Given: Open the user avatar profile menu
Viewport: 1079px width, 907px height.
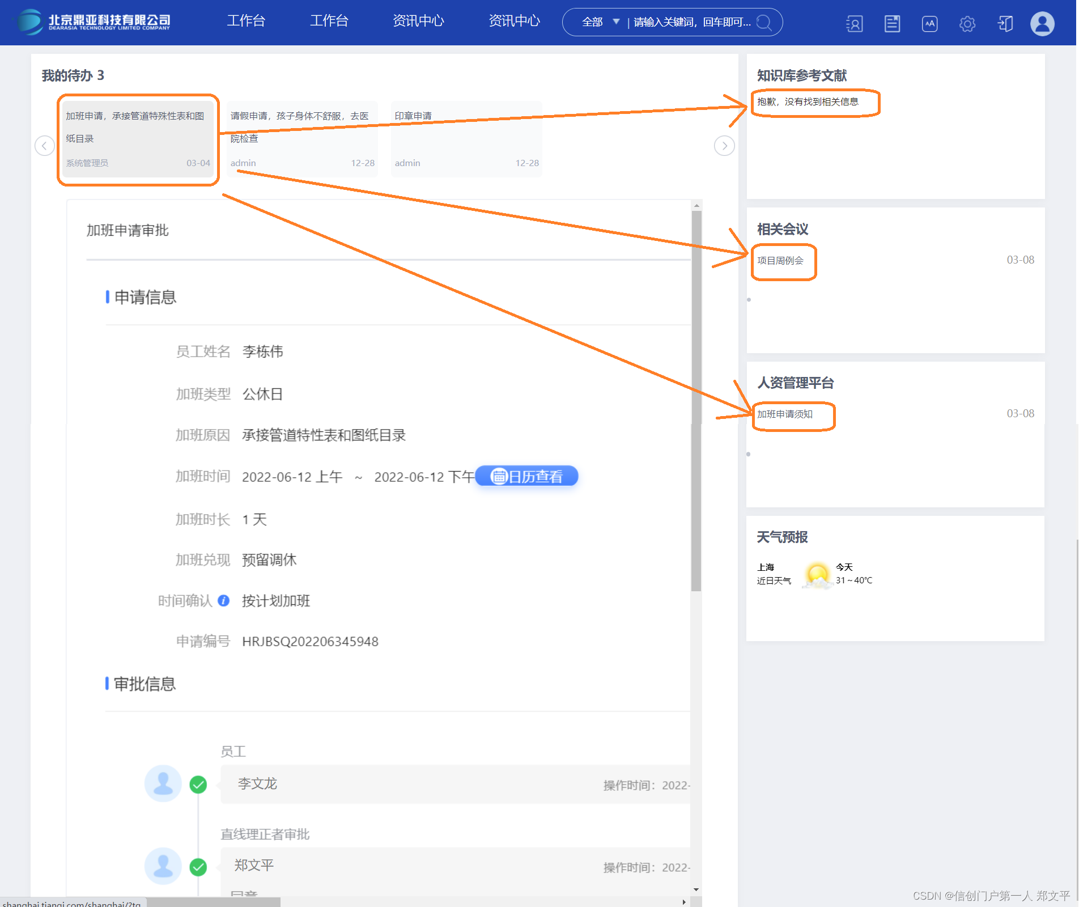Looking at the screenshot, I should click(x=1042, y=24).
